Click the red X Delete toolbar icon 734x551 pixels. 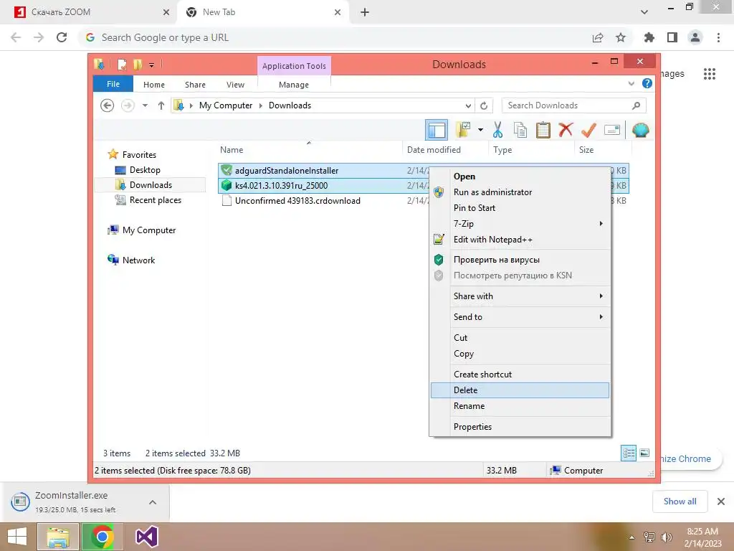point(566,129)
